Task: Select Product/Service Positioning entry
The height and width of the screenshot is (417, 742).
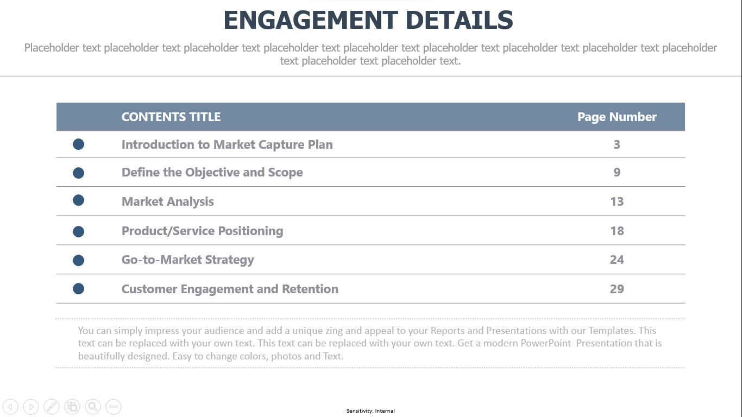Action: tap(202, 231)
